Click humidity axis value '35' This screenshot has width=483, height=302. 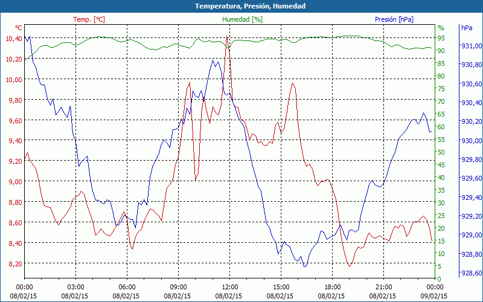tap(441, 190)
